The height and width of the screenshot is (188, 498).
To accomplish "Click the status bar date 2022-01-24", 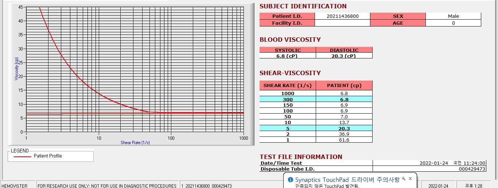I will pos(439,184).
